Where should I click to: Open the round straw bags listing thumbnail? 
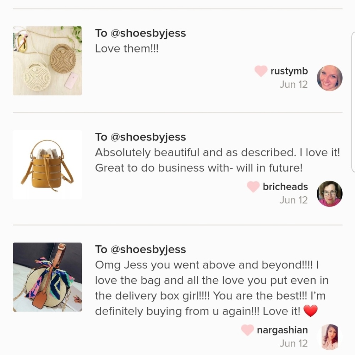coord(47,61)
